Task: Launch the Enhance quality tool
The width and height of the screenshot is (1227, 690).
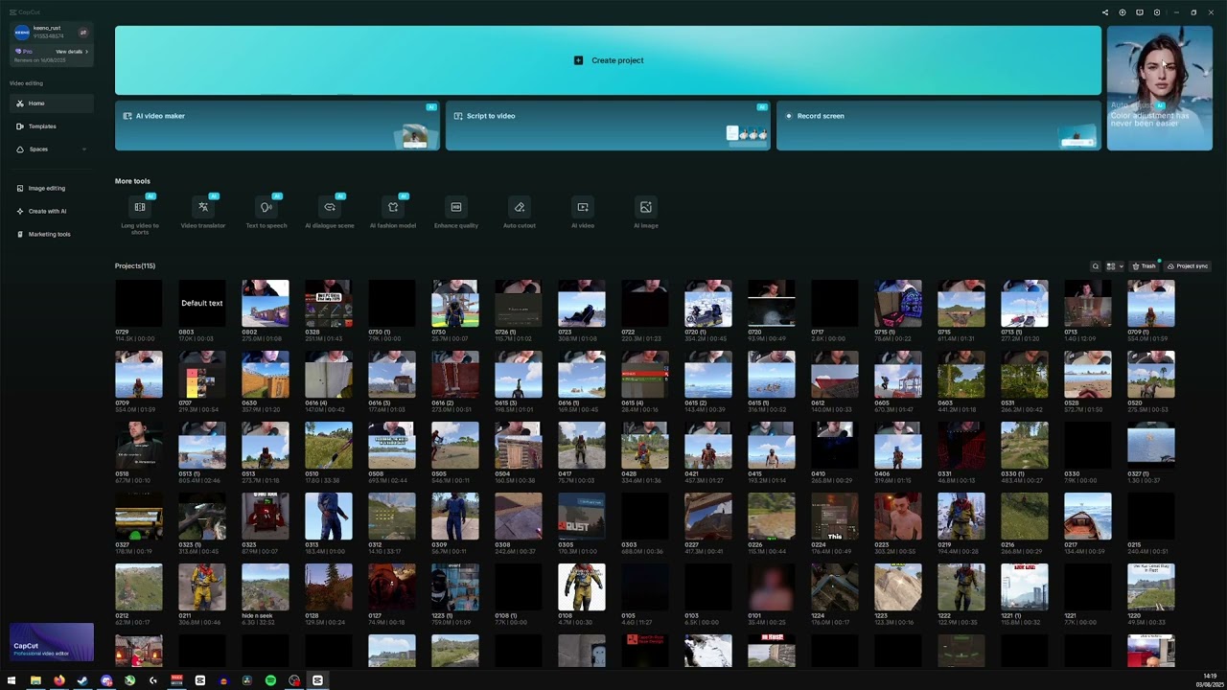Action: coord(456,212)
